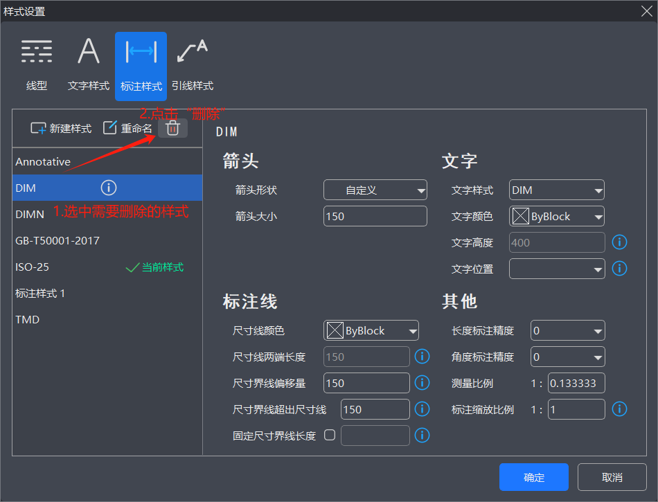
Task: Click the 取消 button
Action: [612, 477]
